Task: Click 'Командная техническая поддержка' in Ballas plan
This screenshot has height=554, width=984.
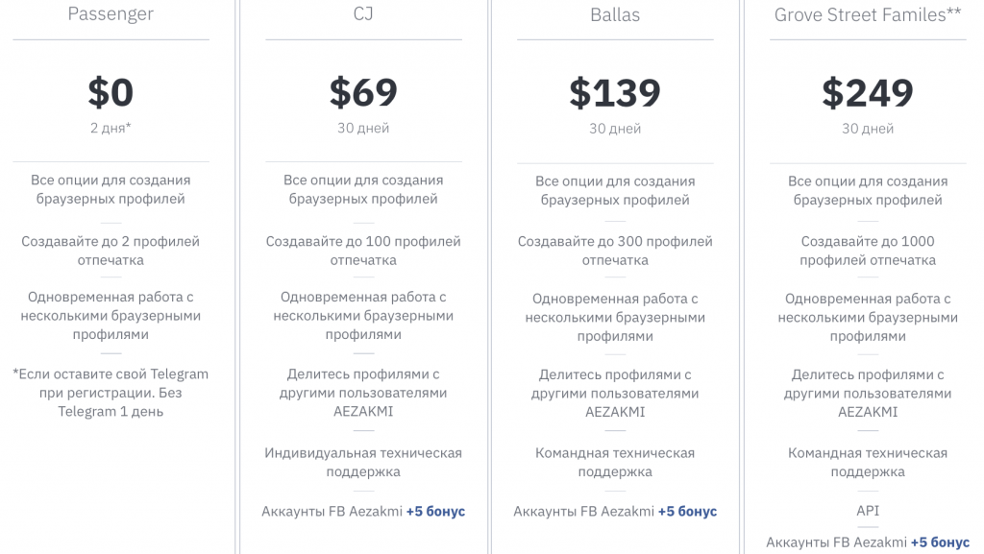Action: click(x=615, y=462)
